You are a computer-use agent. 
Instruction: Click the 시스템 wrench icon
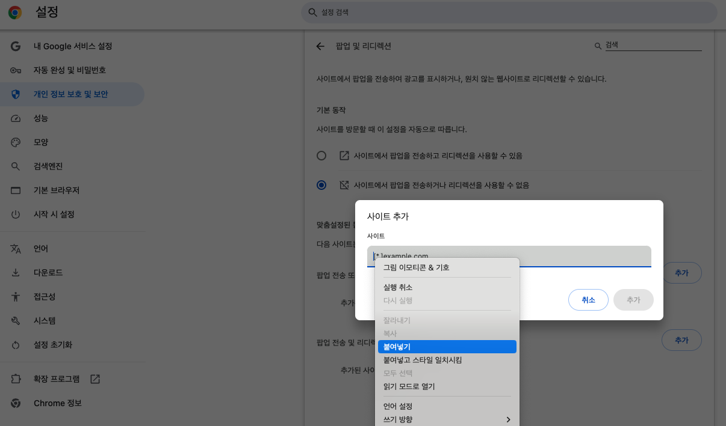point(16,321)
